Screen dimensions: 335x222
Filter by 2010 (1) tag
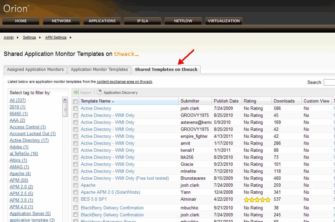(x=17, y=107)
